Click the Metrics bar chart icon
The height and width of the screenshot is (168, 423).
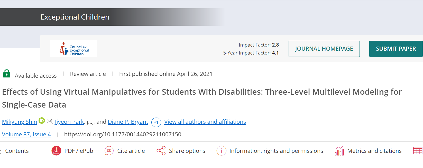pyautogui.click(x=339, y=151)
